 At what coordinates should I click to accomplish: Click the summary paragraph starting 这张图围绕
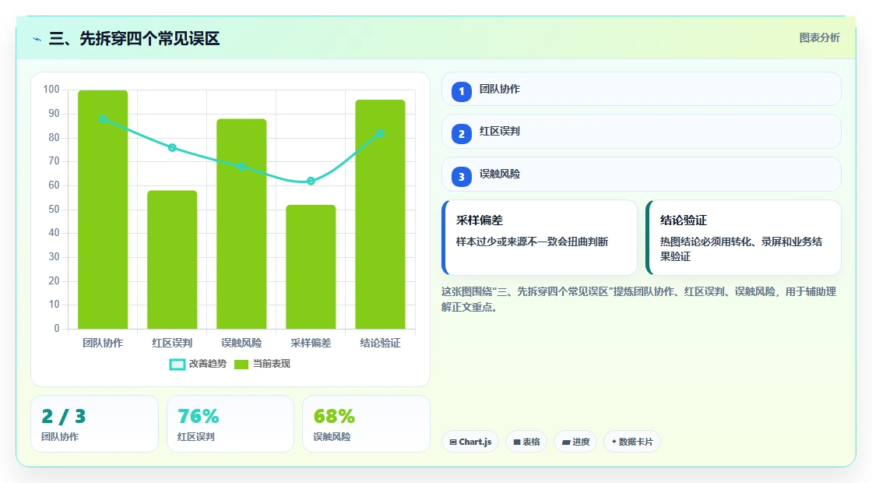(639, 299)
